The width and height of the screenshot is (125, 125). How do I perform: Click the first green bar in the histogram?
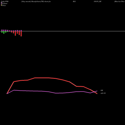click(2, 32)
